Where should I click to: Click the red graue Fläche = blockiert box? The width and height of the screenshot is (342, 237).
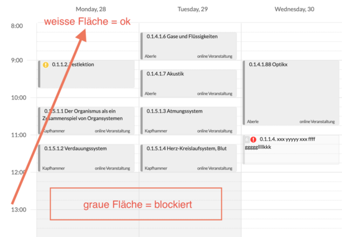tap(136, 204)
